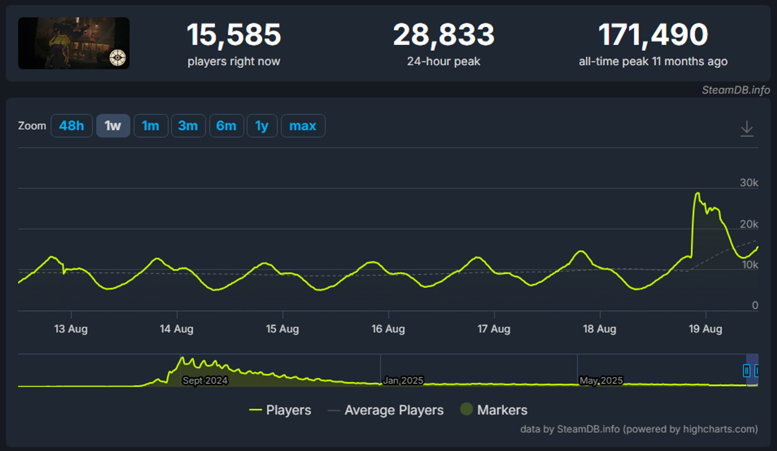Toggle the Players series legend
This screenshot has height=451, width=777.
point(280,410)
